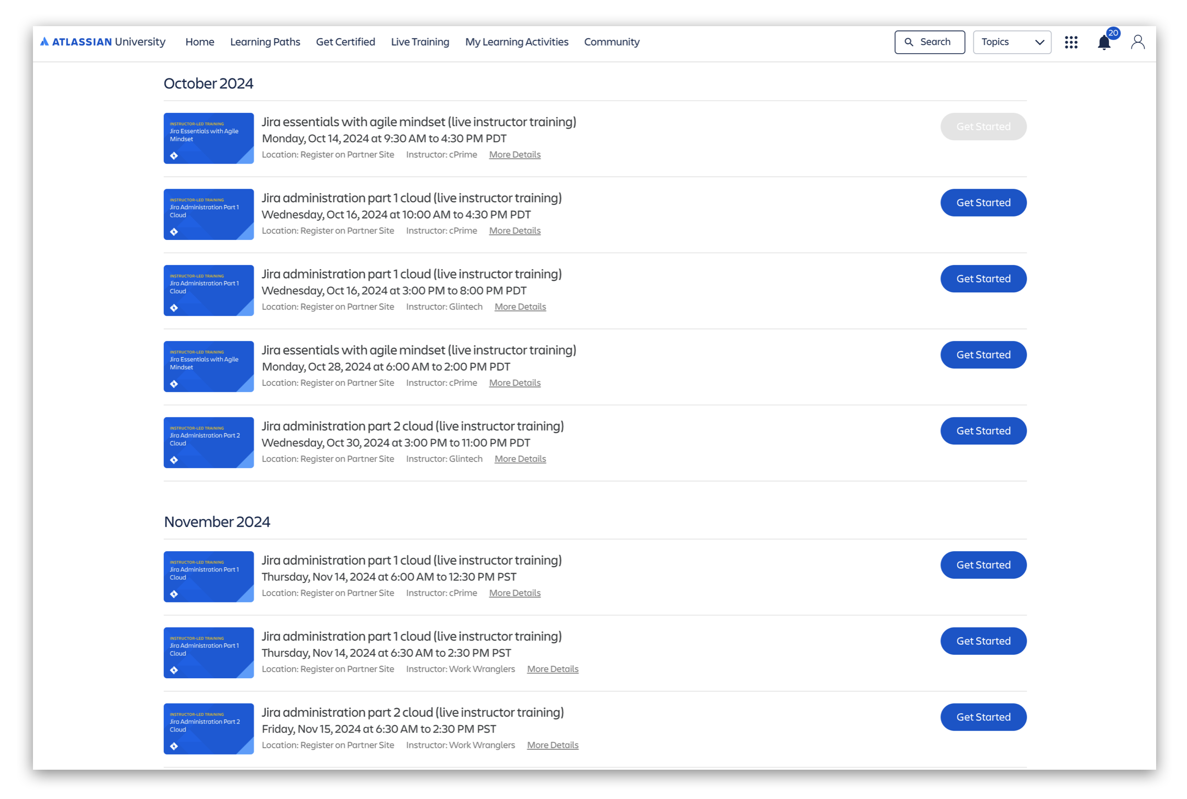This screenshot has width=1187, height=799.
Task: Open the Atlassian apps switcher grid
Action: [x=1071, y=42]
